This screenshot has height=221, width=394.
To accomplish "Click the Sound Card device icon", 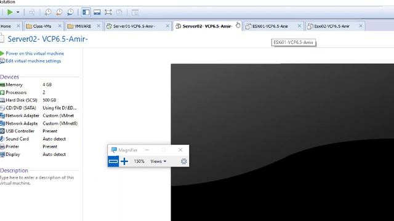I will 2,139.
